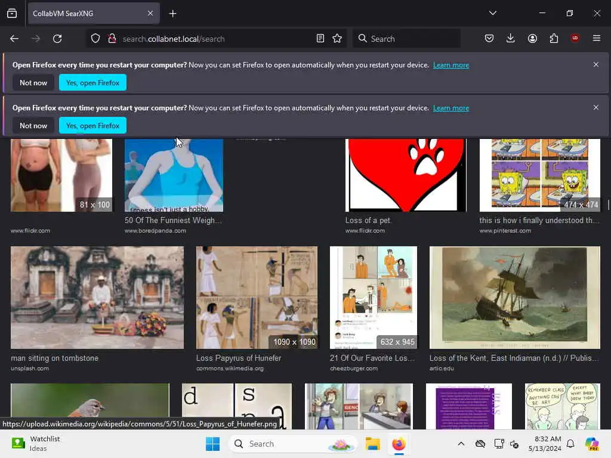Expand the list all tabs chevron
The width and height of the screenshot is (611, 458).
[492, 13]
